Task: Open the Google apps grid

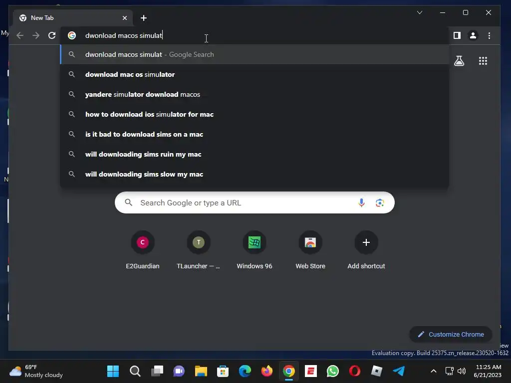Action: (x=483, y=61)
